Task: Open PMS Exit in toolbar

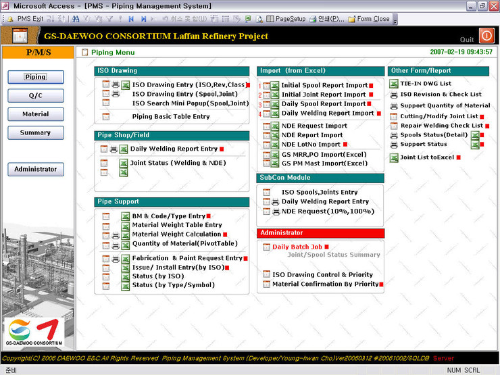Action: [25, 19]
